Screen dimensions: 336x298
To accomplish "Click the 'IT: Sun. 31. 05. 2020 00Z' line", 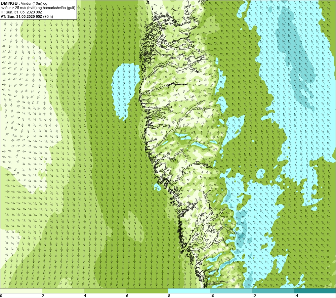I will pyautogui.click(x=22, y=12).
